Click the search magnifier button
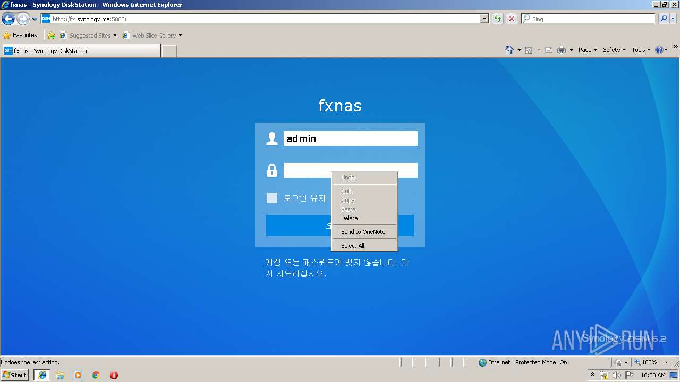Image resolution: width=680 pixels, height=382 pixels. point(664,19)
